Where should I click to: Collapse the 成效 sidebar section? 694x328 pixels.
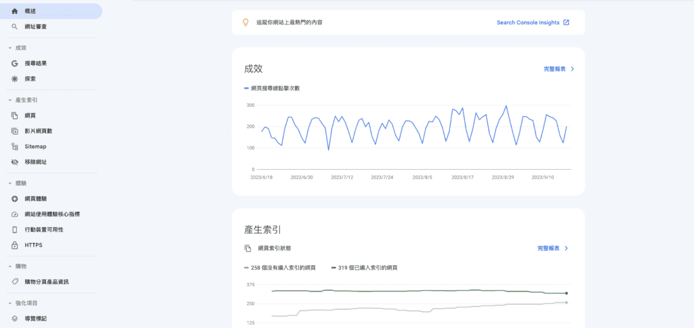9,48
